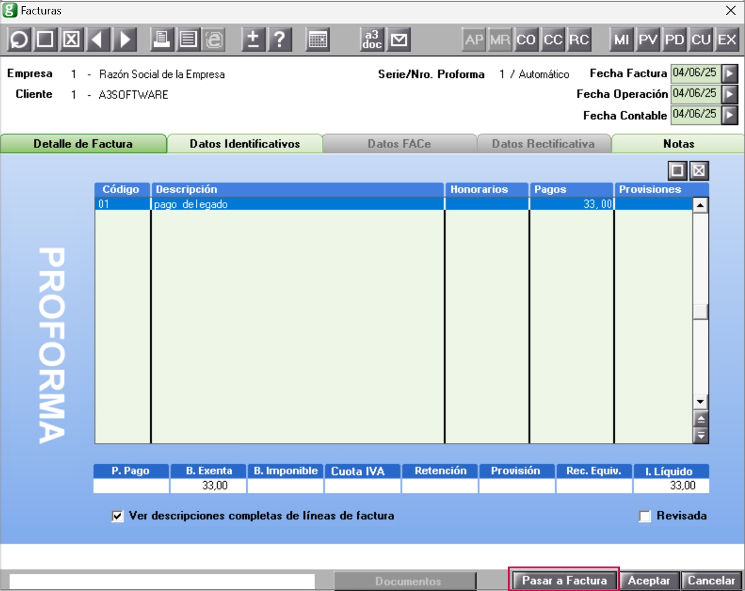The width and height of the screenshot is (745, 591).
Task: Click the CU toolbar button
Action: point(701,40)
